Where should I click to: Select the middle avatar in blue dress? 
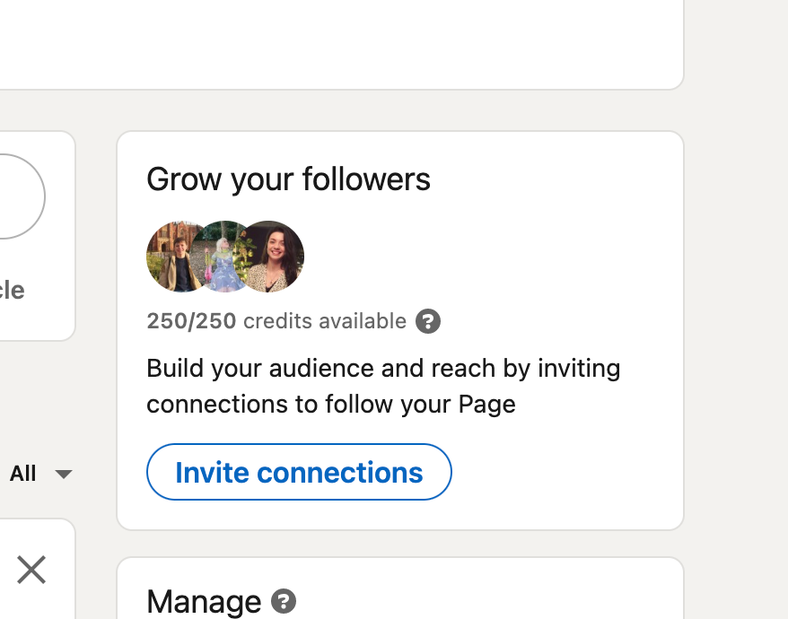tap(222, 257)
